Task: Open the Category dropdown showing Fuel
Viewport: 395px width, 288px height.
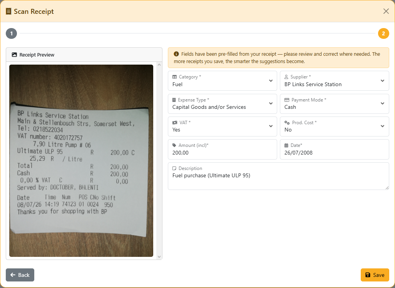Action: click(223, 81)
